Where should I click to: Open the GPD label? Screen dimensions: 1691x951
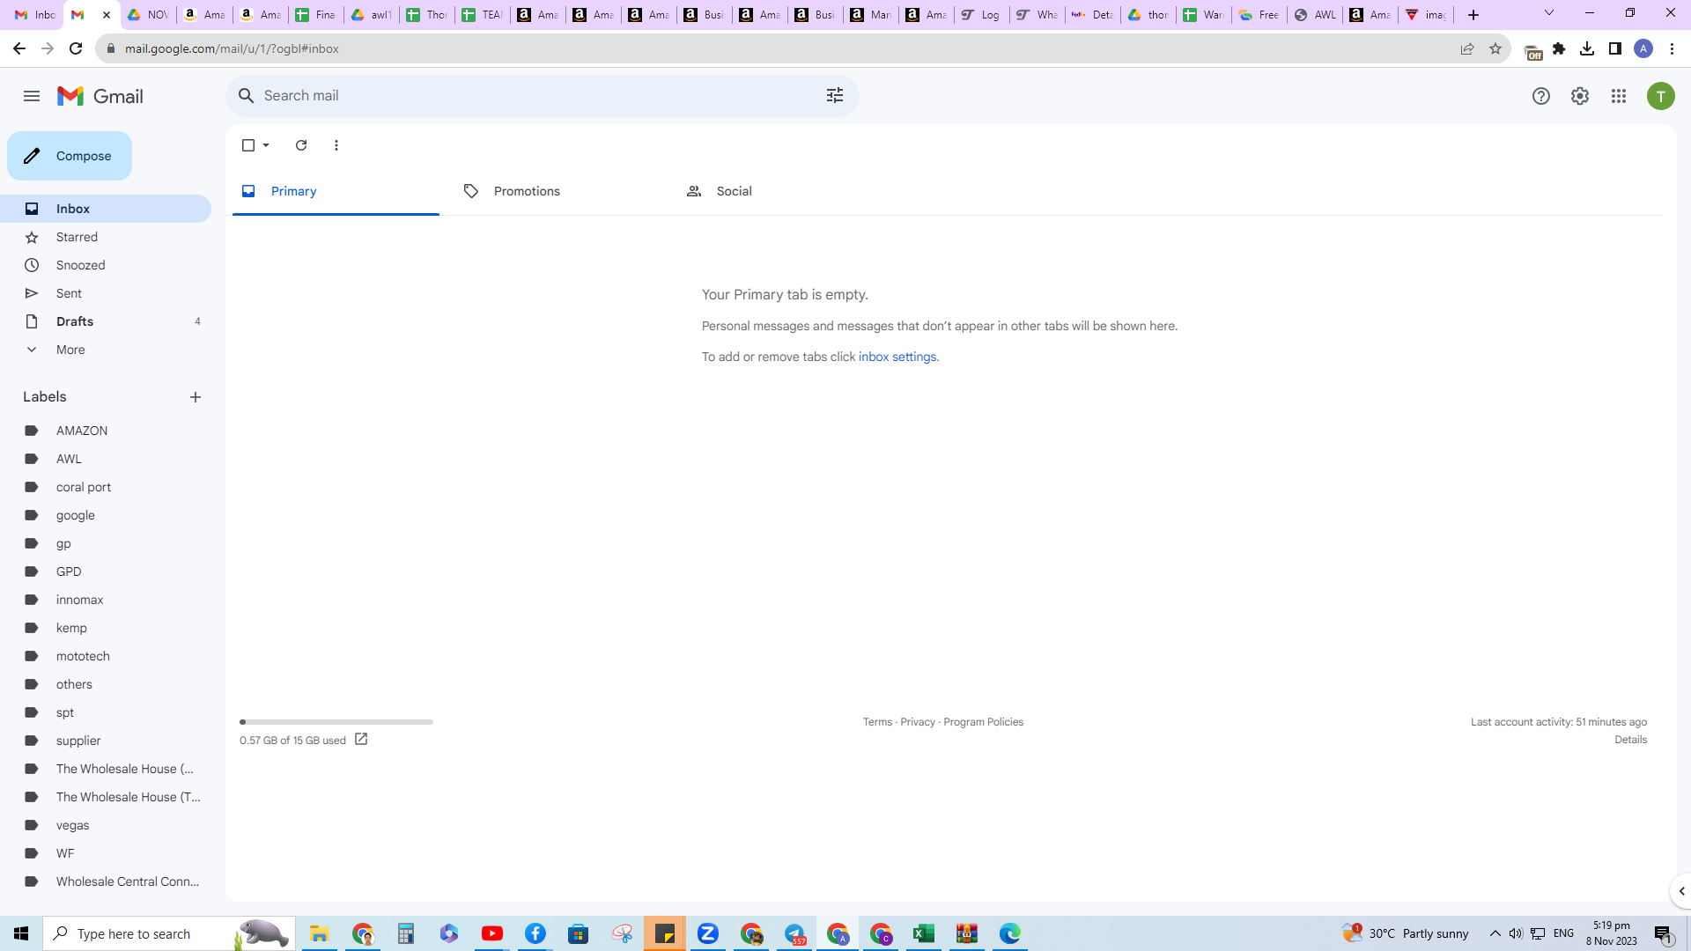point(106,571)
